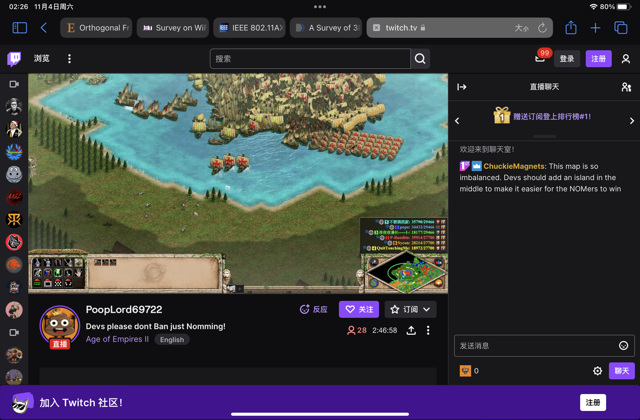Click the white 注册 button in bottom banner
This screenshot has width=640, height=420.
coord(593,403)
